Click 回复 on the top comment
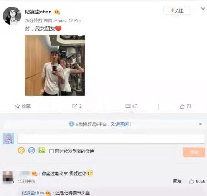This screenshot has width=207, height=196. pos(177,181)
